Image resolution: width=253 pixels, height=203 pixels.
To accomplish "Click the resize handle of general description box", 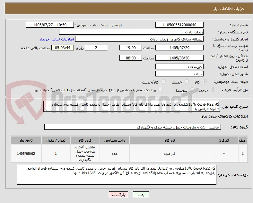I will click(45, 110).
